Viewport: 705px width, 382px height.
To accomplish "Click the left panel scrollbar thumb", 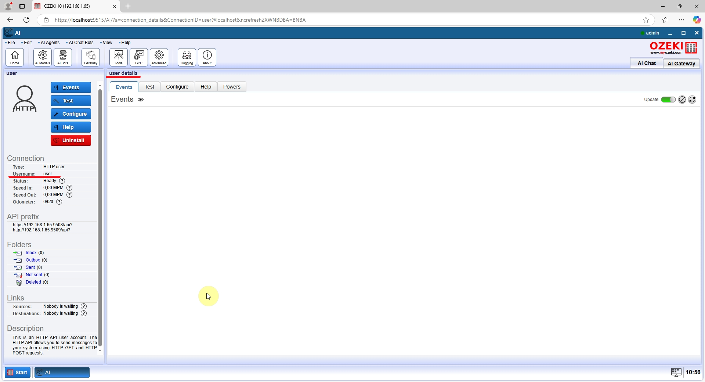I will pyautogui.click(x=100, y=218).
